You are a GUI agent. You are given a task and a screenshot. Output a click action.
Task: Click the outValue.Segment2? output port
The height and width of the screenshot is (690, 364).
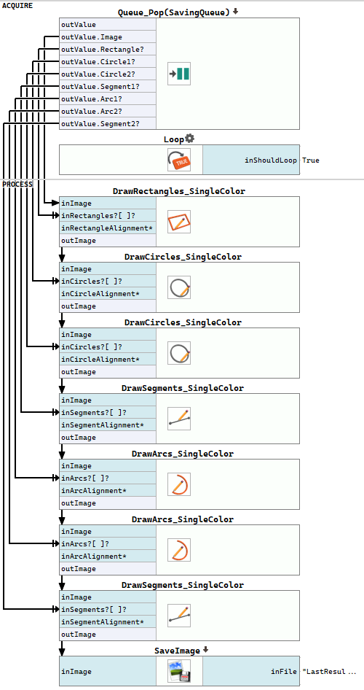click(108, 124)
